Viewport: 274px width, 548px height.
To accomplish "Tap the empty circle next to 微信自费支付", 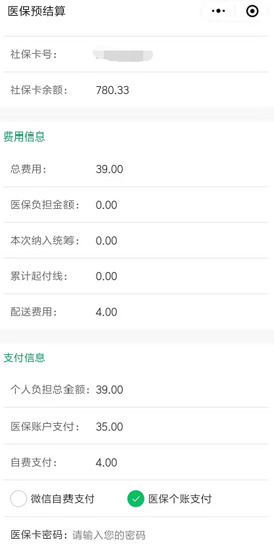I will [18, 499].
